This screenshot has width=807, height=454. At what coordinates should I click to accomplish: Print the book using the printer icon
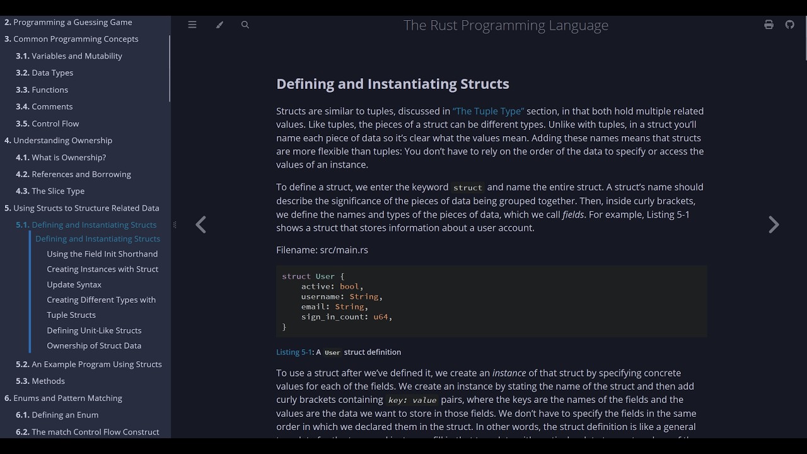(769, 25)
